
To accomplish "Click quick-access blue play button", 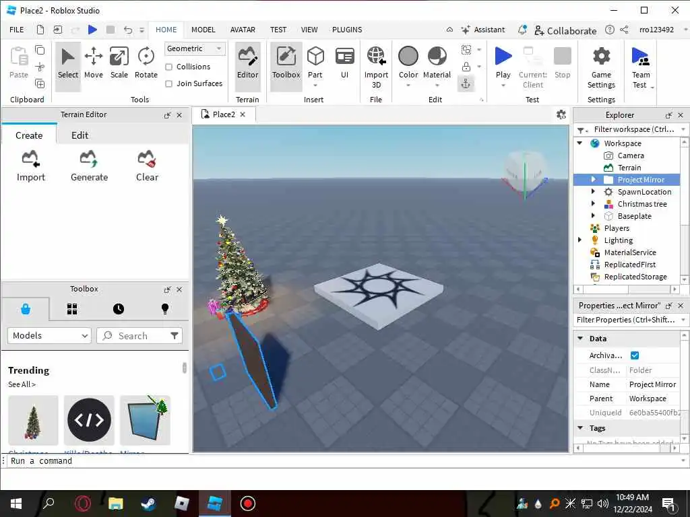I will click(92, 30).
